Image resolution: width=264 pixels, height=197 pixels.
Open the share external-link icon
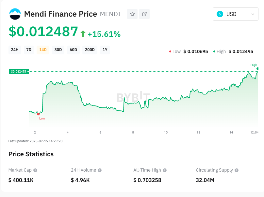[x=144, y=14]
